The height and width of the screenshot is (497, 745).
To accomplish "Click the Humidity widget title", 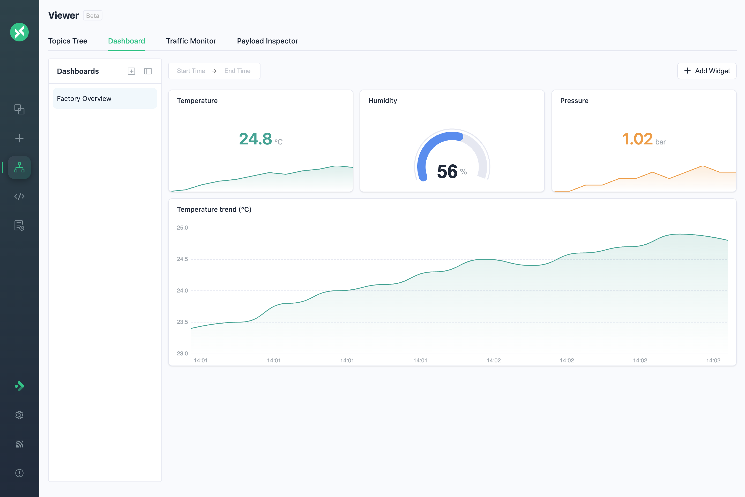I will tap(383, 101).
